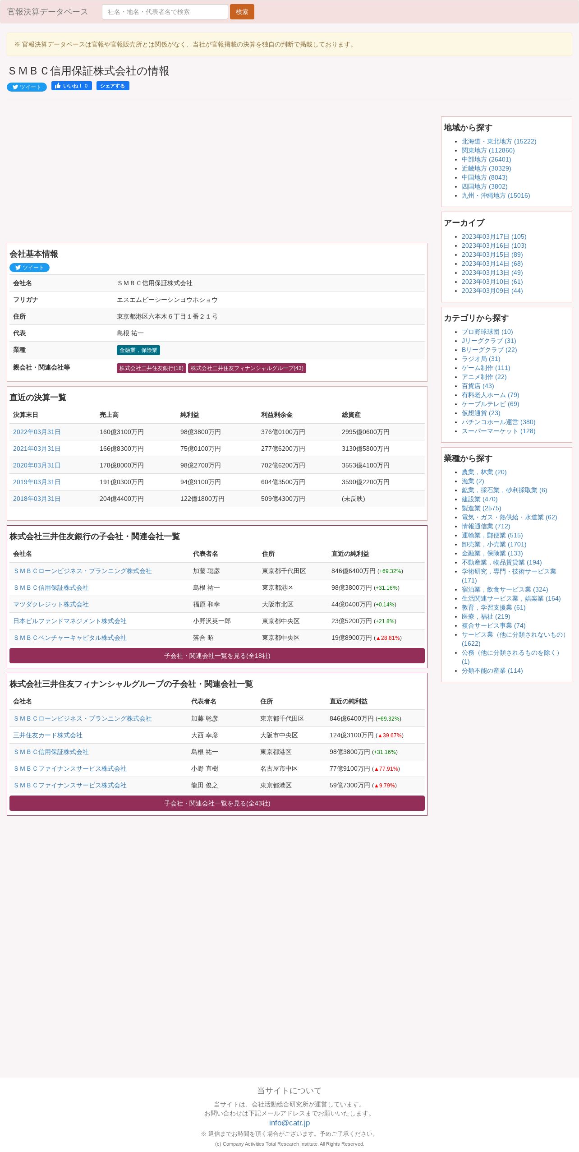Browse industry 分類不能の産業 (114)
This screenshot has width=579, height=1152.
point(492,671)
